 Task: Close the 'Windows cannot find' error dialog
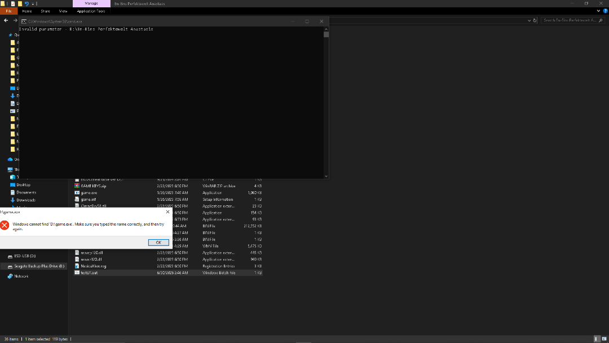click(x=168, y=212)
